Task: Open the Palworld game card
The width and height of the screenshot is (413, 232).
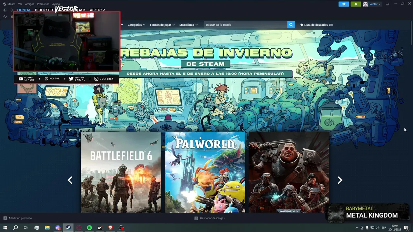Action: (x=205, y=172)
